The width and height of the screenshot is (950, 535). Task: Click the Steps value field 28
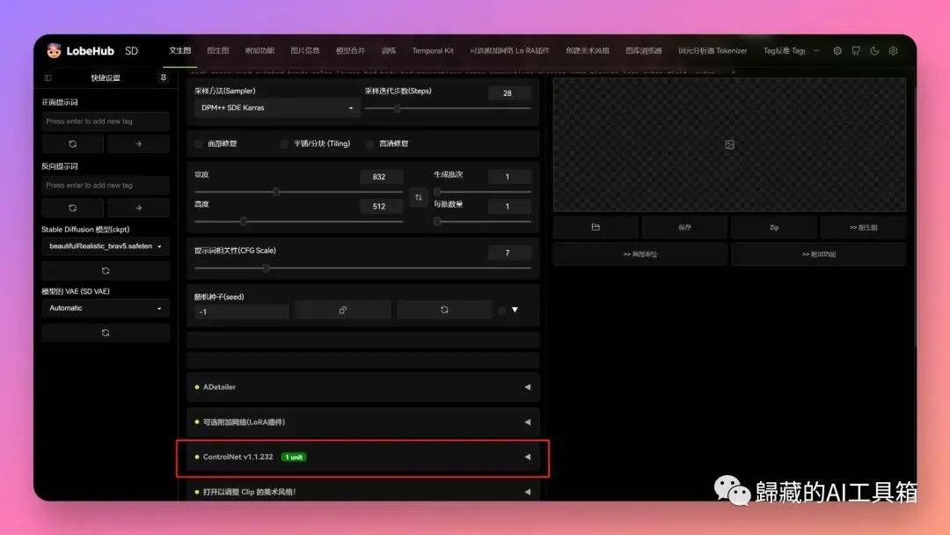(x=509, y=92)
